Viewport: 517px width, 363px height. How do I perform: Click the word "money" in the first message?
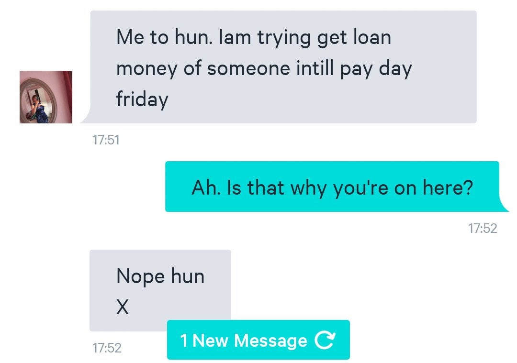[147, 69]
